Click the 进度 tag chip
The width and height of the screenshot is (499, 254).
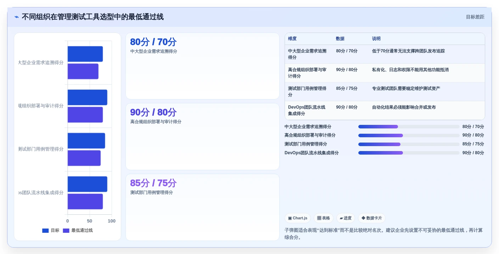(346, 218)
